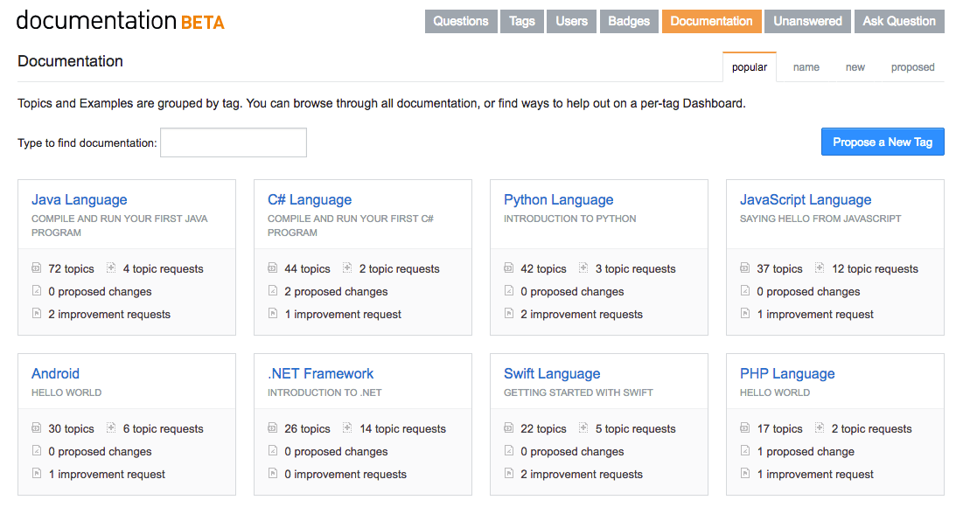Click '42 topics' in Python Language card

[543, 269]
